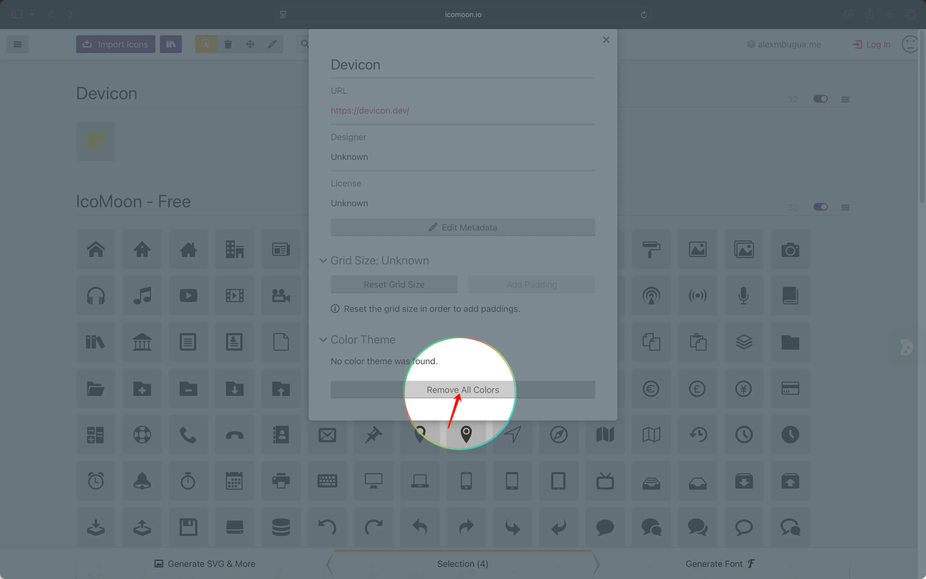Open the Generate Font tab

tap(720, 564)
